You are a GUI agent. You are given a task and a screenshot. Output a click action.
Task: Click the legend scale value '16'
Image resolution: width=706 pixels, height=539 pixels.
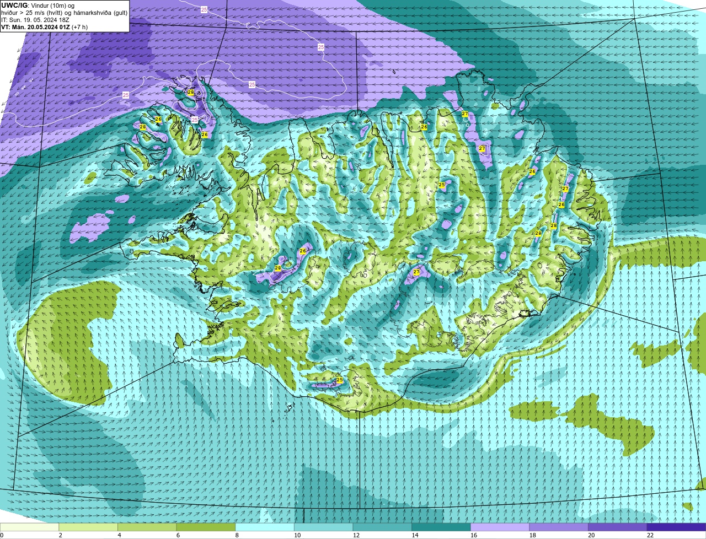point(474,535)
